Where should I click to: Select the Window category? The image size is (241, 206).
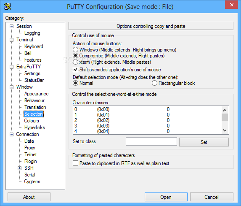(x=24, y=87)
